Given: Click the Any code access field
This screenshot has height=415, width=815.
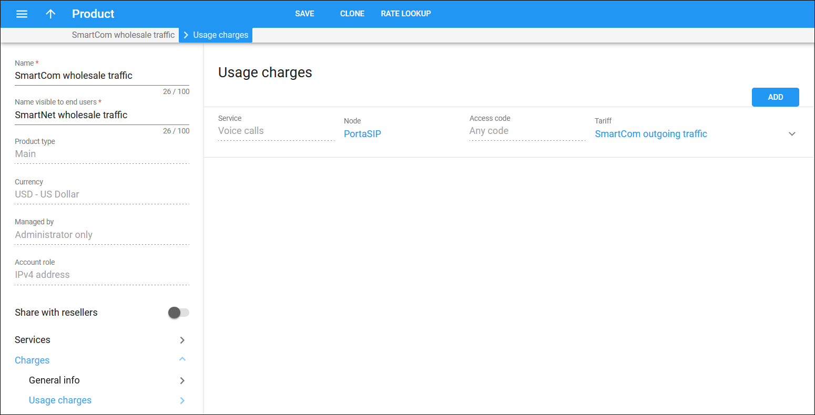Looking at the screenshot, I should [527, 131].
